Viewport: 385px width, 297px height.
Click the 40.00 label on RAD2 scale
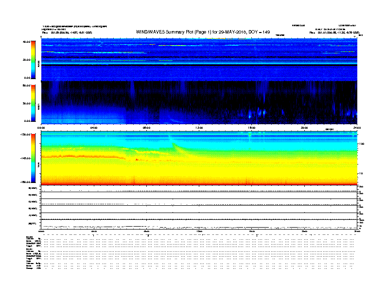pos(27,42)
